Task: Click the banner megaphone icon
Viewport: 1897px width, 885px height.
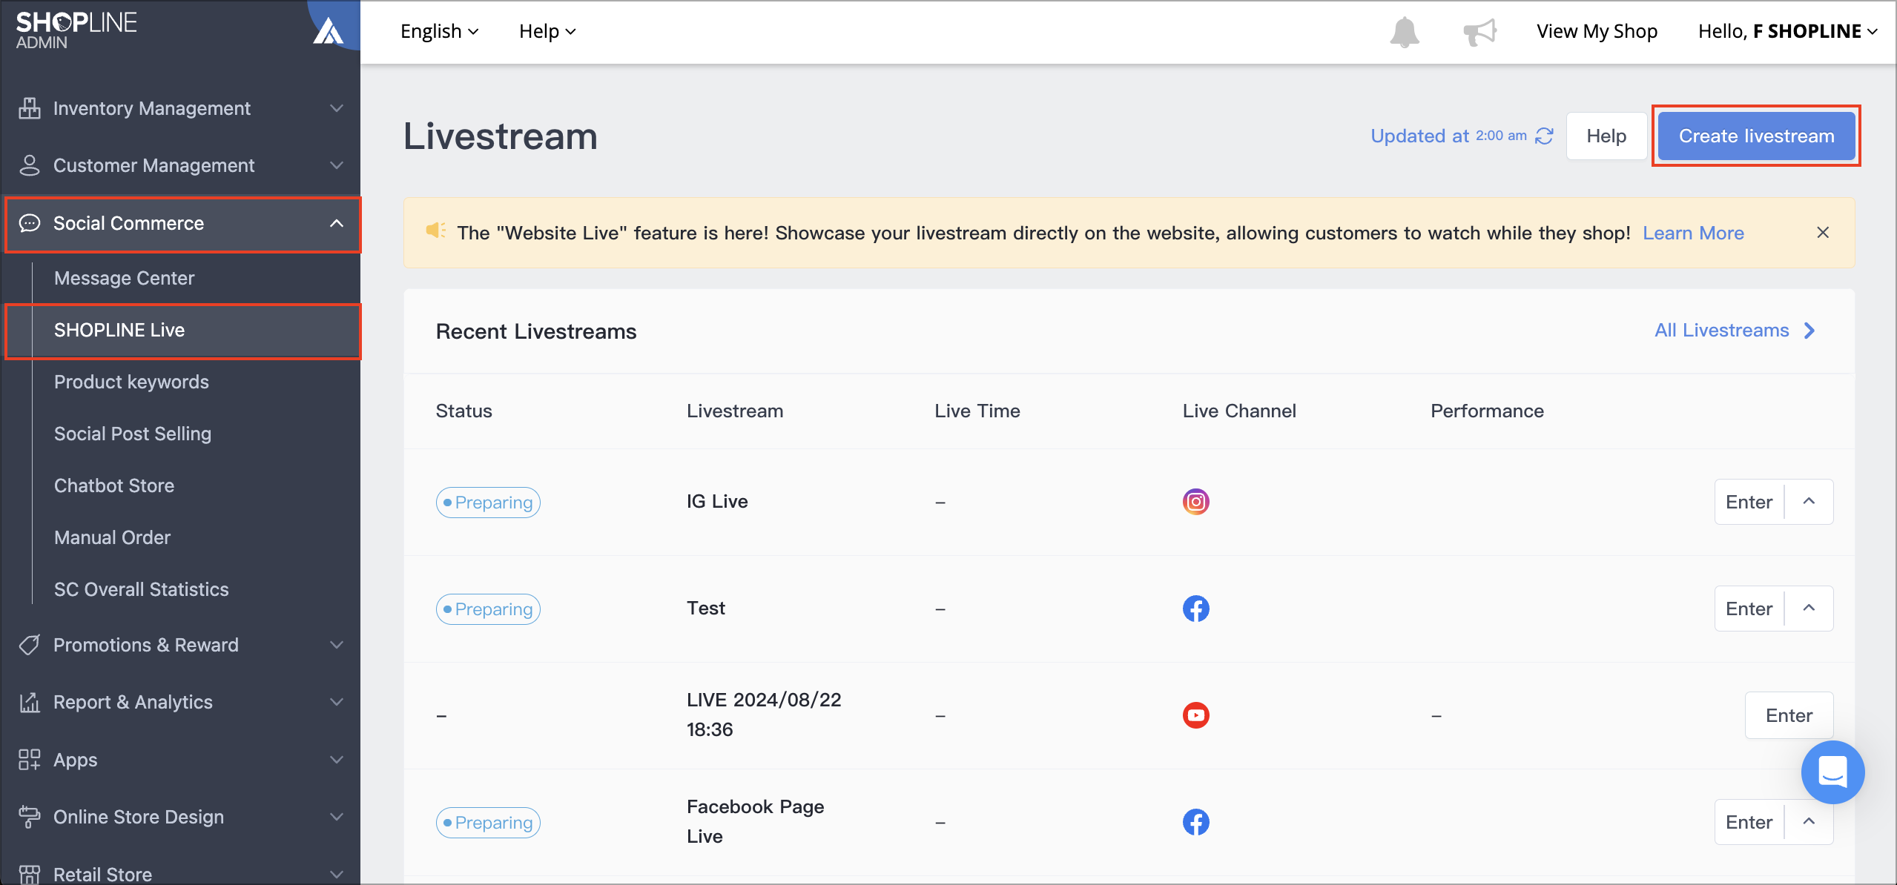Action: pos(436,231)
